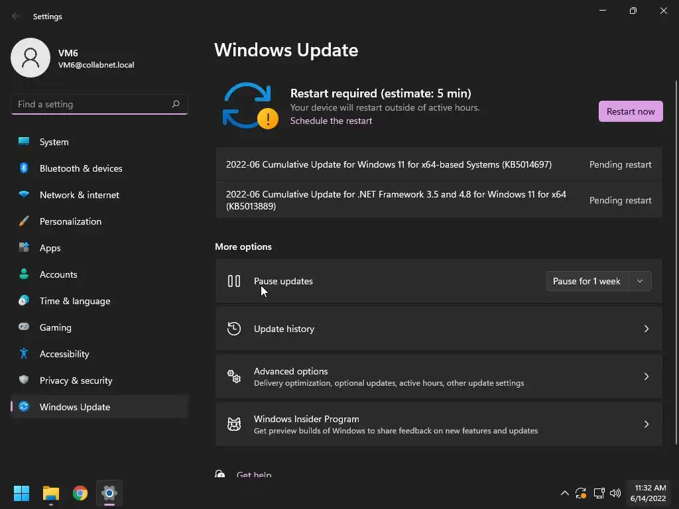Screen dimensions: 679x509
Task: Show hidden system tray icons
Action: tap(564, 493)
